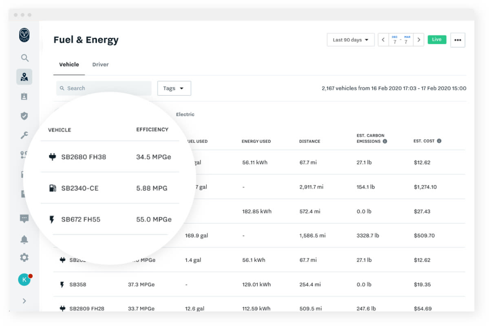Screen dimensions: 489x326
Task: Click the '55.0 MPGe' efficiency value
Action: (154, 219)
